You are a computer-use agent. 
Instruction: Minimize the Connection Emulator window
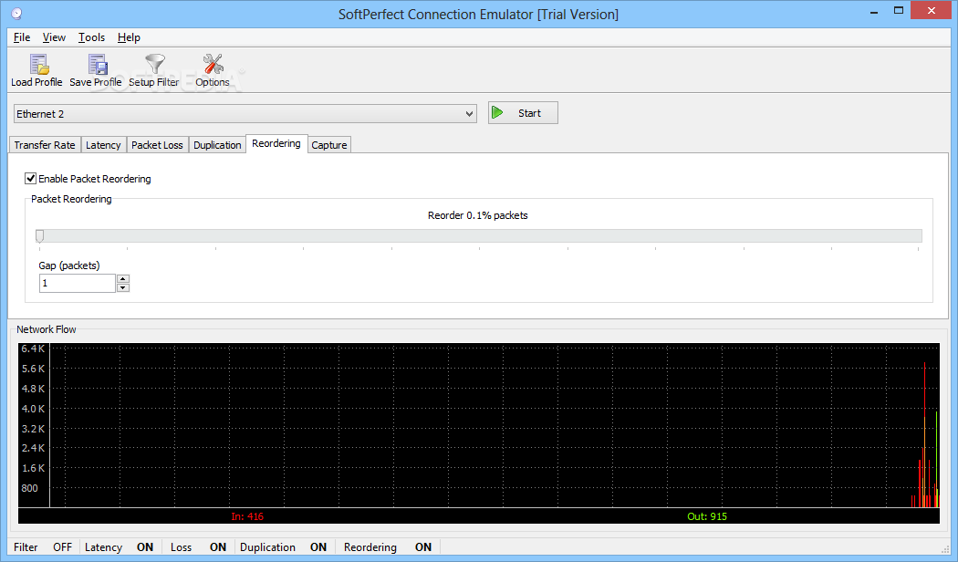[874, 12]
